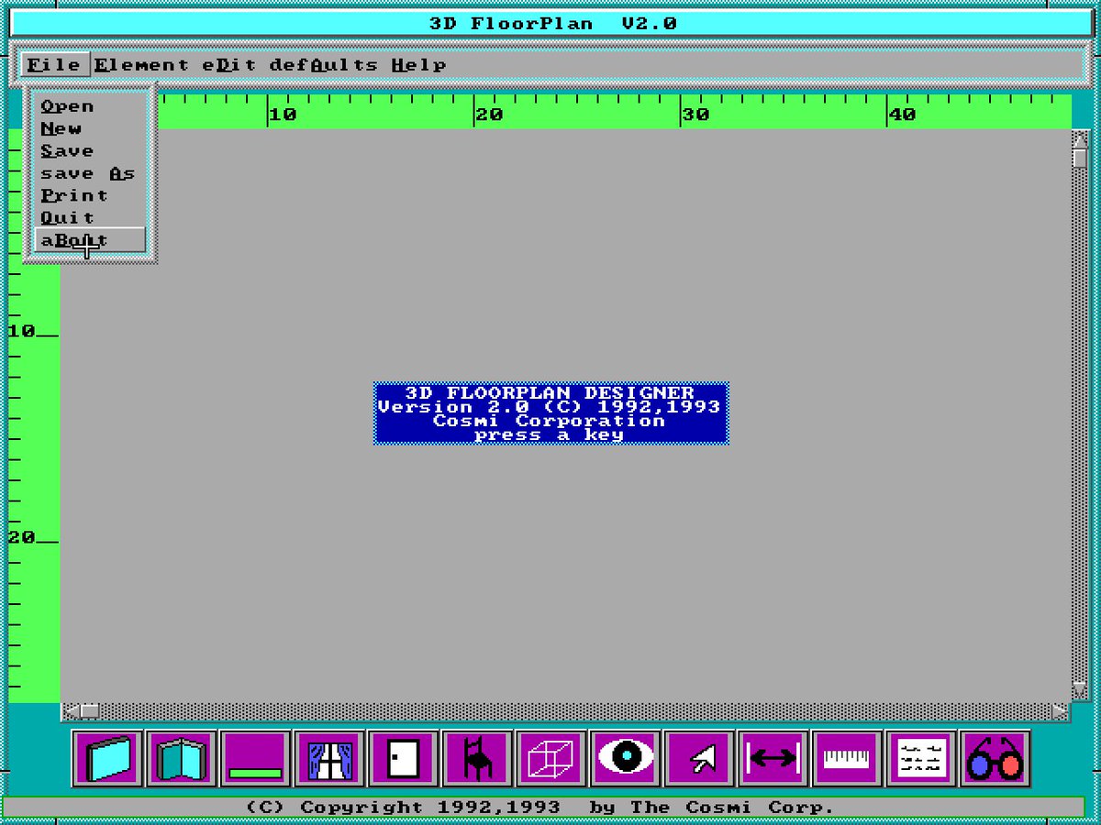Click the red-blue 3D glasses icon

pyautogui.click(x=995, y=759)
